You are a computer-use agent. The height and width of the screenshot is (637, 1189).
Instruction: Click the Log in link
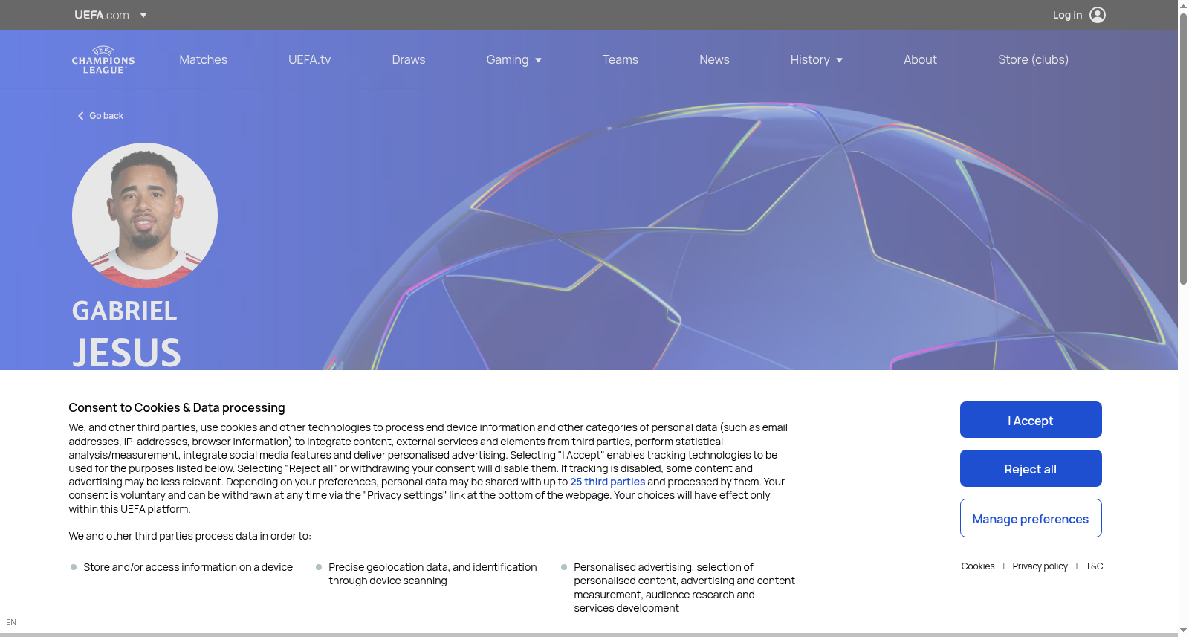1067,15
